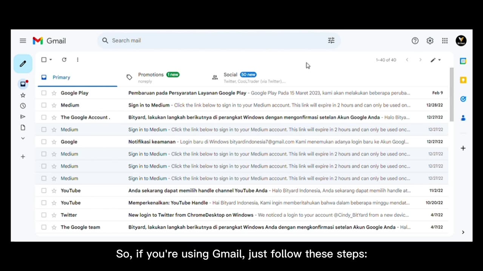483x271 pixels.
Task: Open the main menu hamburger icon
Action: click(23, 41)
